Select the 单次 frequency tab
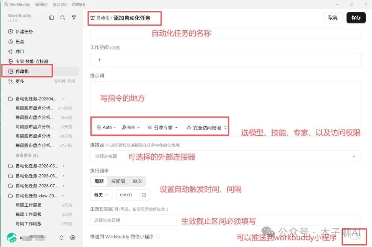Image resolution: width=372 pixels, height=247 pixels. [x=137, y=181]
